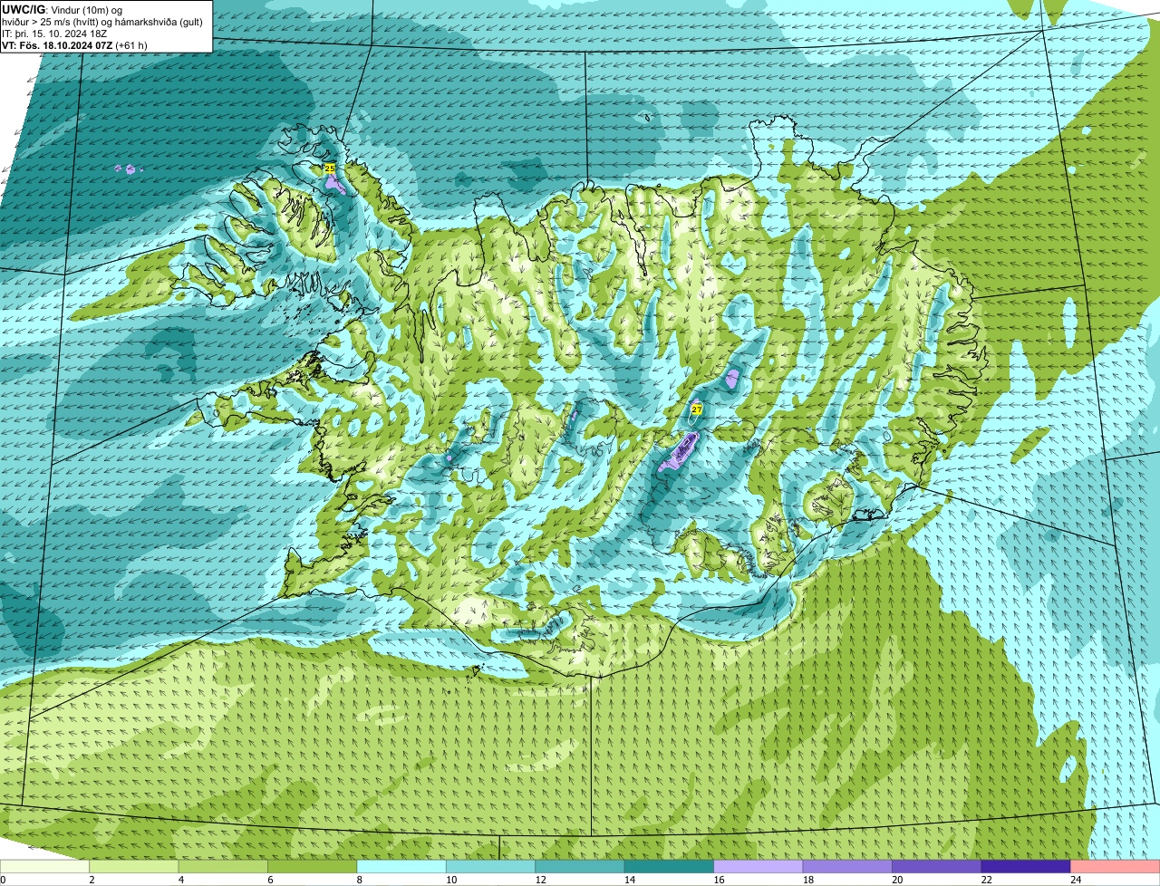Click the "2" tick label on the color scale
1160x886 pixels.
92,880
